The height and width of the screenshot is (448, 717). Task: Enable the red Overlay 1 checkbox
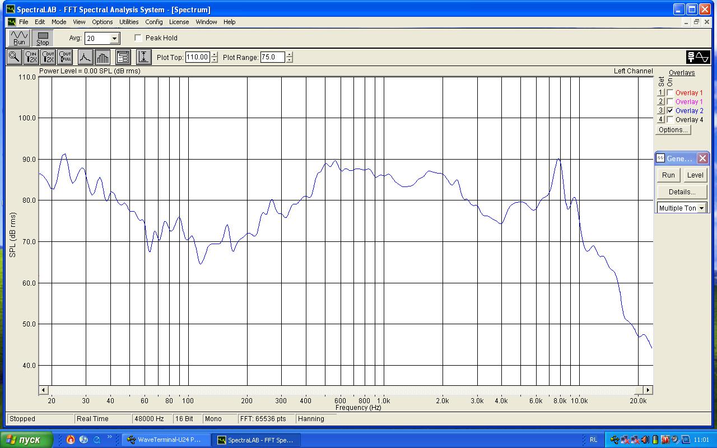click(x=671, y=93)
